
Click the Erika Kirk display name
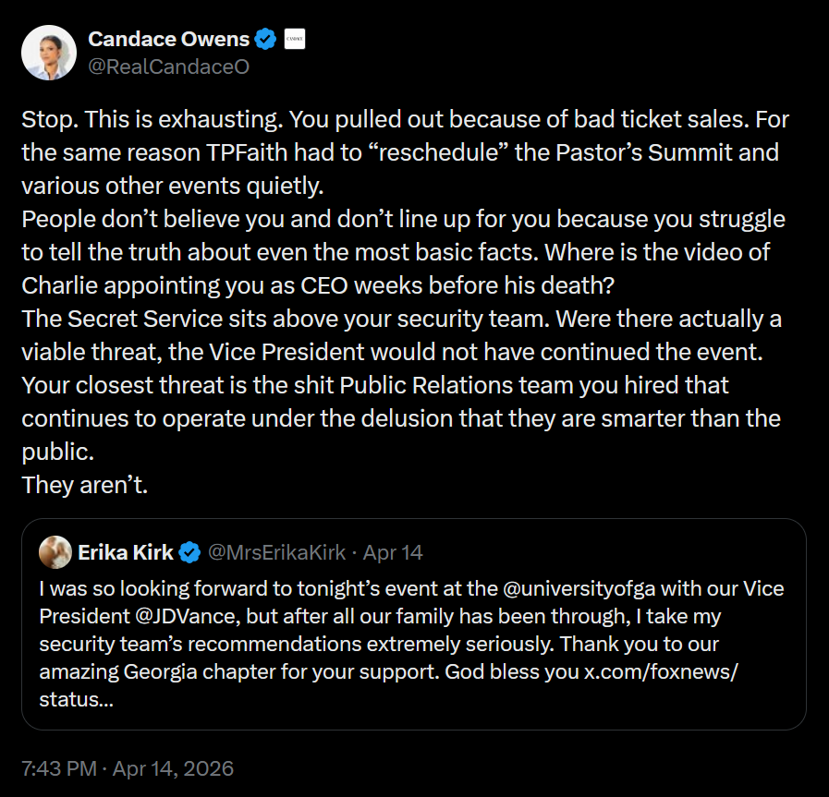(127, 551)
